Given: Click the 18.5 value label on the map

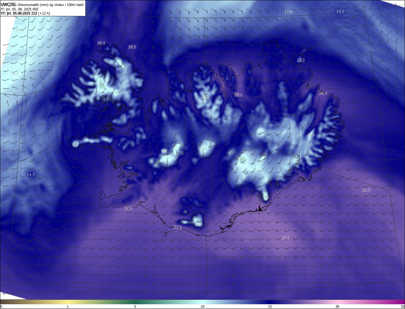Looking at the screenshot, I should click(x=132, y=47).
